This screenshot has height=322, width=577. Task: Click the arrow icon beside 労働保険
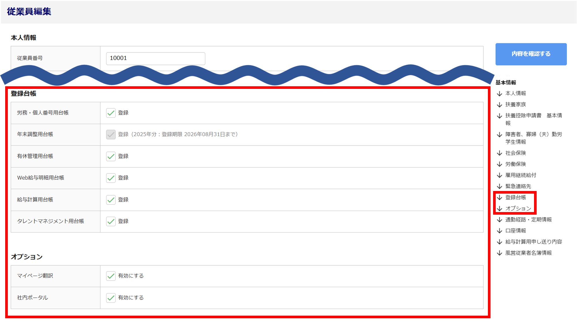click(499, 164)
